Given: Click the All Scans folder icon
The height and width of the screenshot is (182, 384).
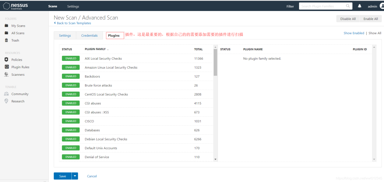Looking at the screenshot, I should (x=7, y=33).
